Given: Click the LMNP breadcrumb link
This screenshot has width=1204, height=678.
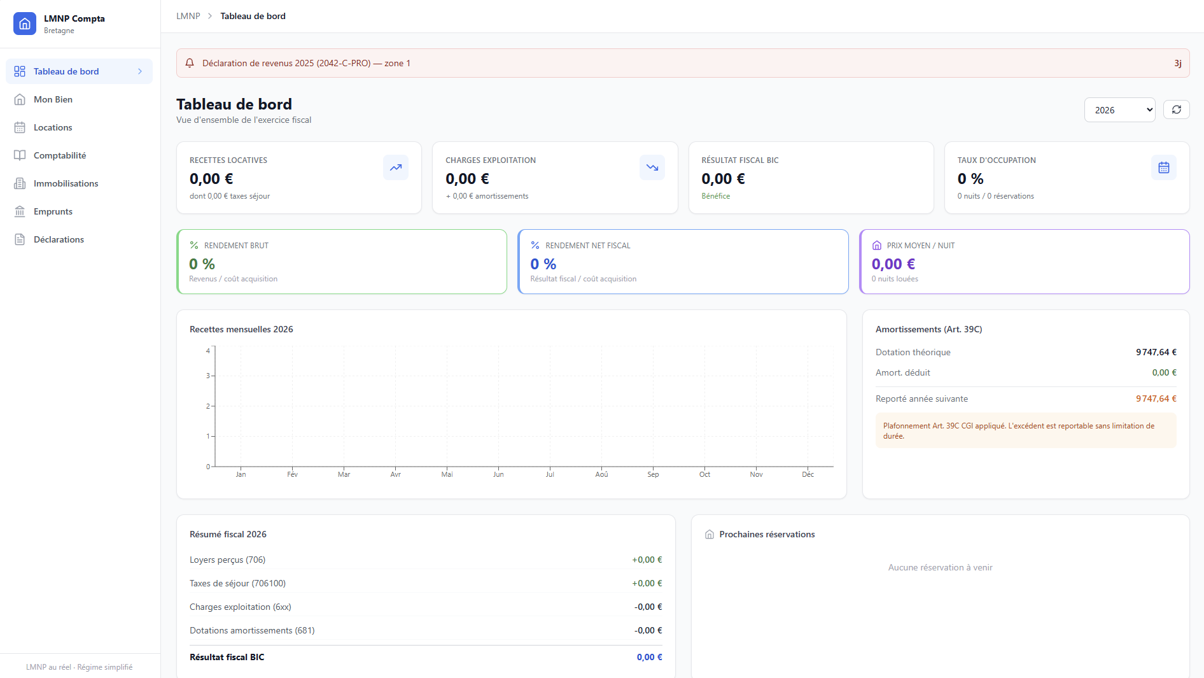Looking at the screenshot, I should [x=188, y=16].
